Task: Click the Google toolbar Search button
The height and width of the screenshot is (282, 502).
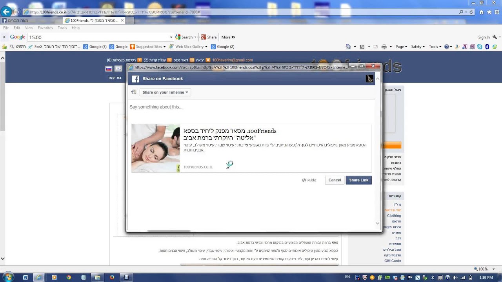Action: coord(184,37)
